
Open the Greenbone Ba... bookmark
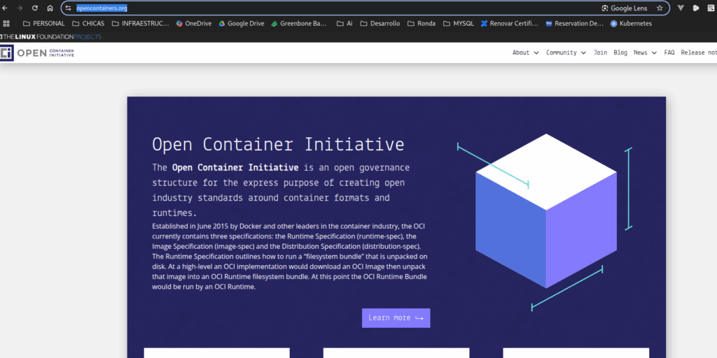tap(299, 23)
